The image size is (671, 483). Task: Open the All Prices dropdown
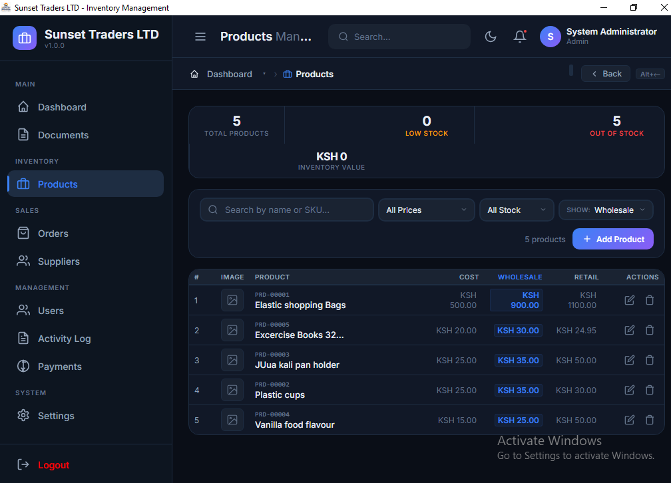coord(427,210)
